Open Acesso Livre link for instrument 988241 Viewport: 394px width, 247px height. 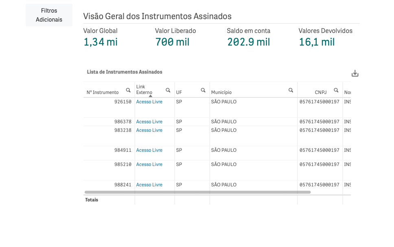[149, 185]
